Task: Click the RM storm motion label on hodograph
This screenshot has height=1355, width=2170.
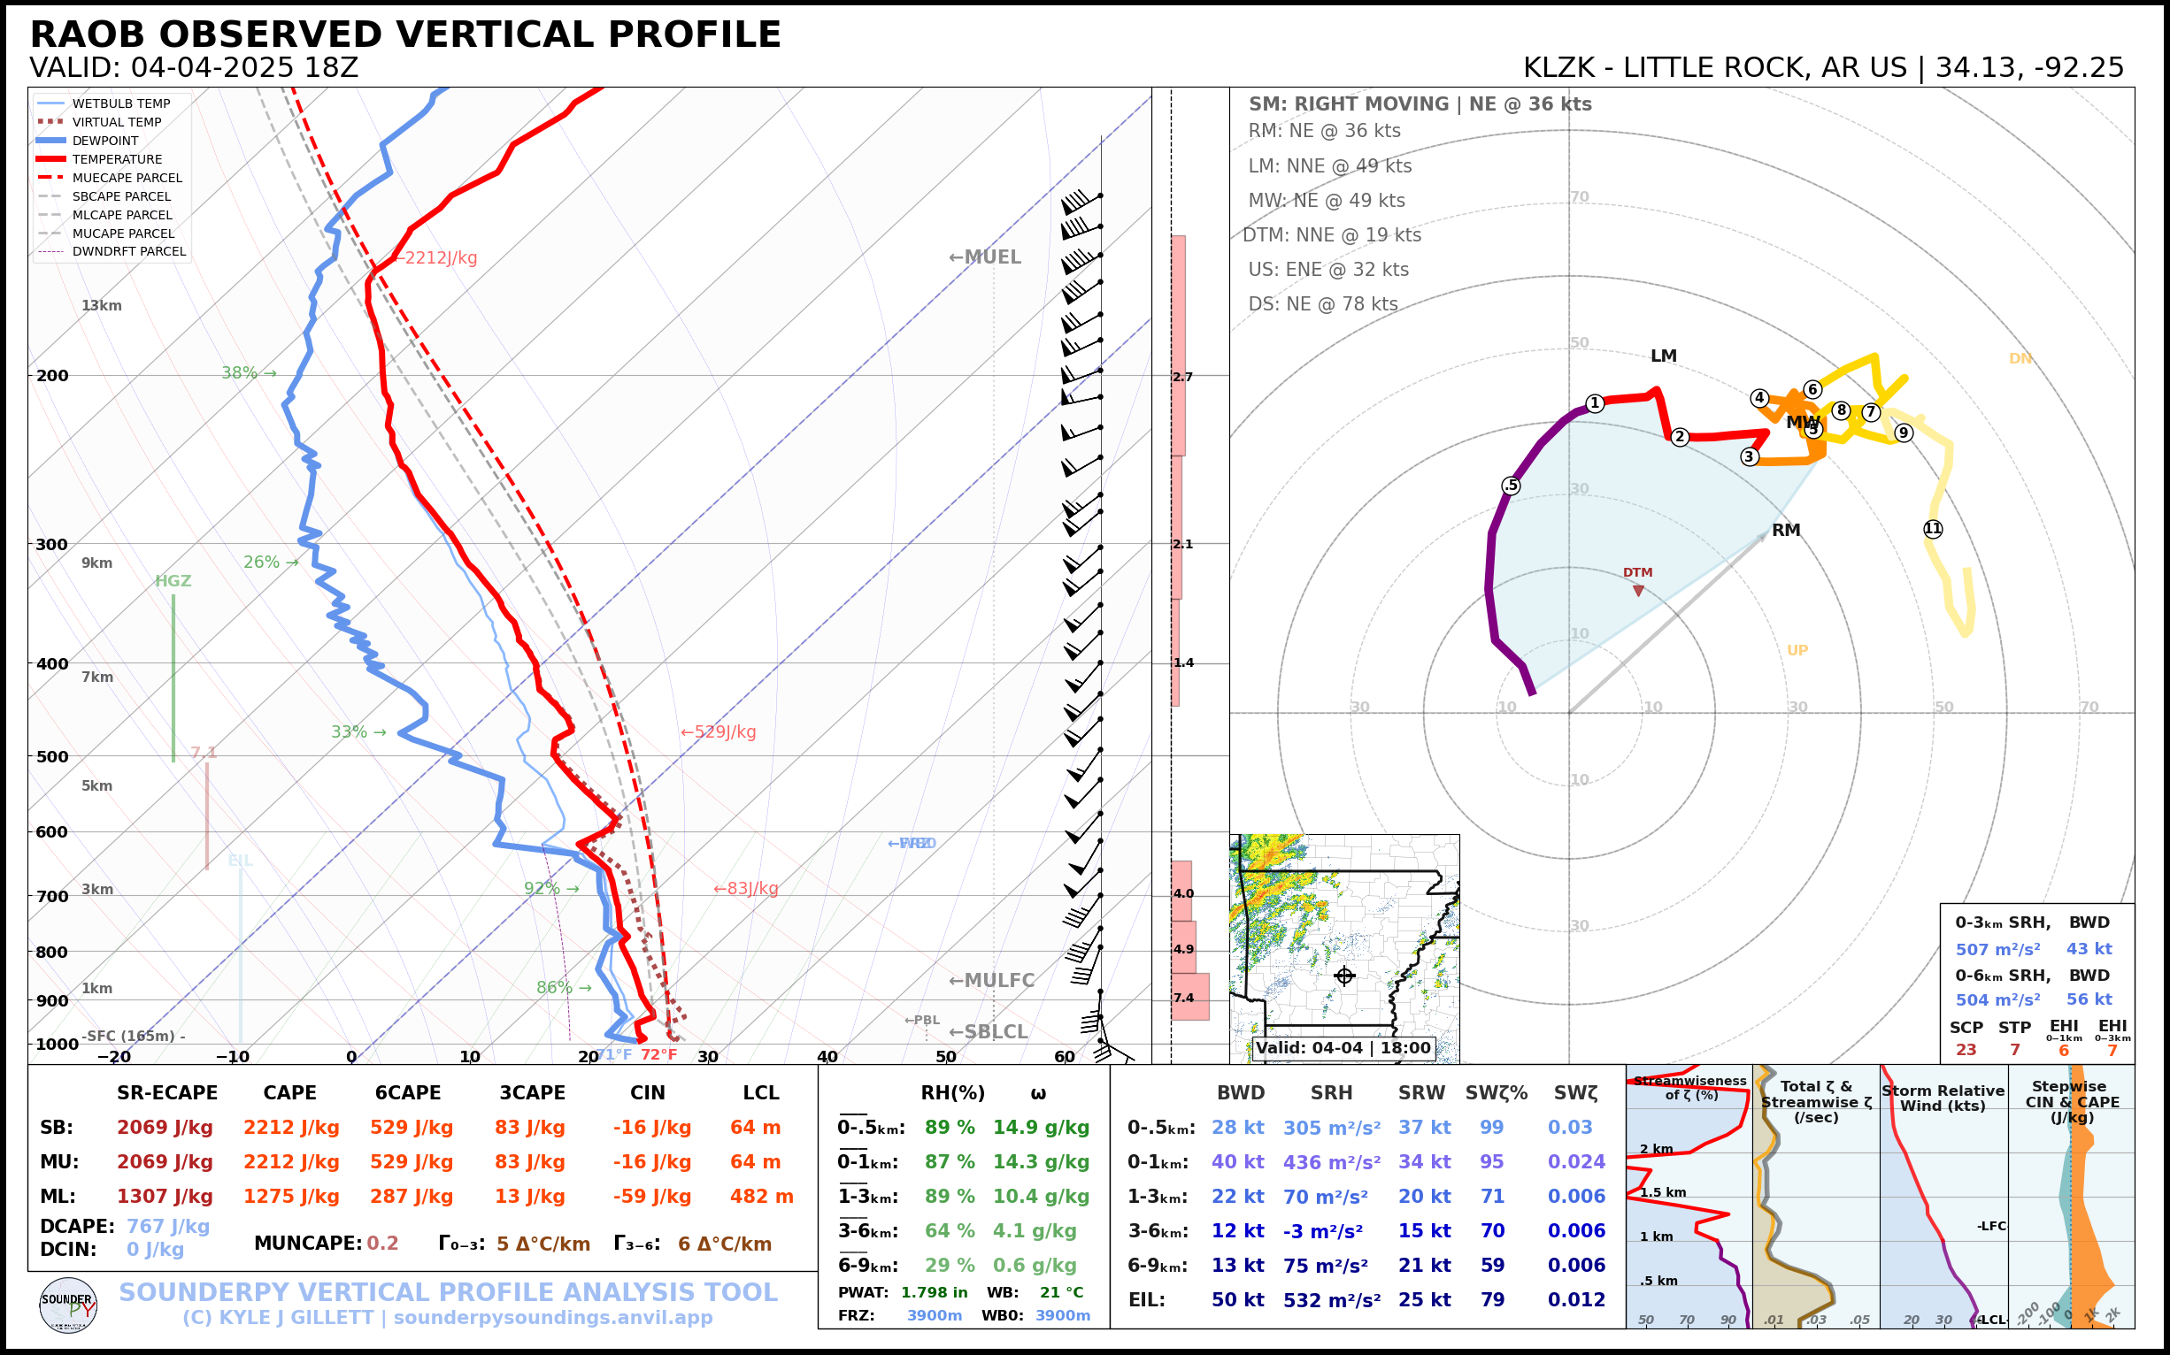Action: [x=1785, y=530]
